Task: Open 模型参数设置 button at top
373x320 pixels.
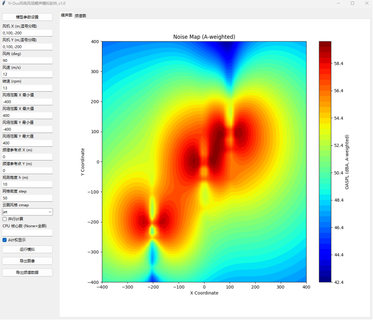Action: [27, 17]
